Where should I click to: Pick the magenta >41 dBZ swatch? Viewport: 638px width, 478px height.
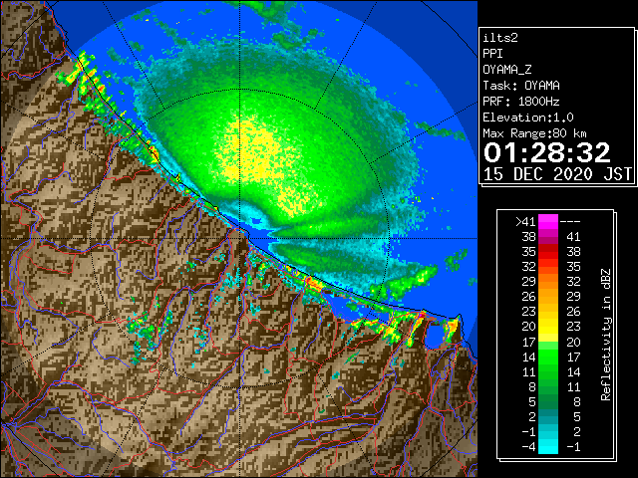pyautogui.click(x=548, y=221)
